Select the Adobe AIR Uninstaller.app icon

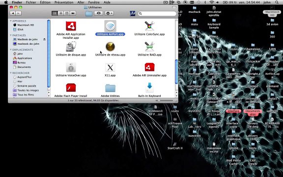click(x=149, y=67)
